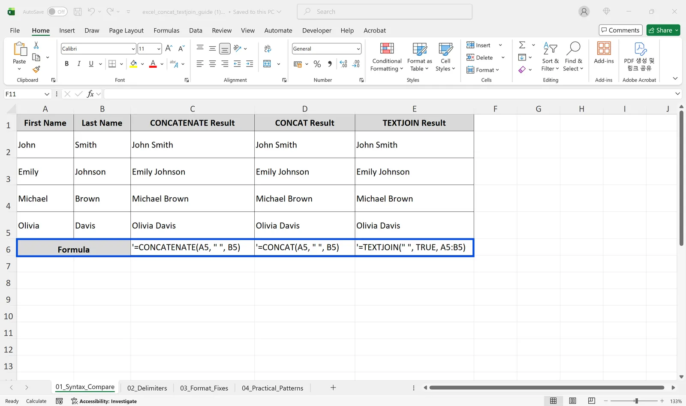The width and height of the screenshot is (686, 406).
Task: Click the Save floppy disk icon
Action: pos(78,12)
